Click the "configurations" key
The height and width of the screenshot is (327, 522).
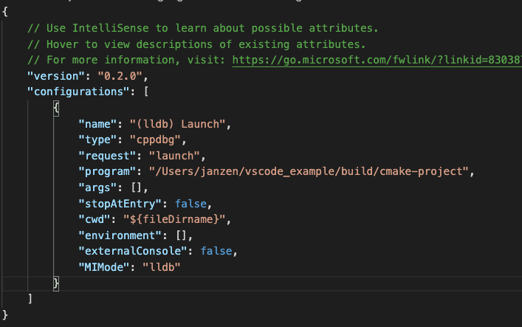(78, 92)
